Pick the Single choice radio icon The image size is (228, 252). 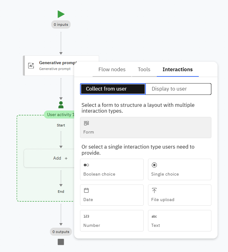click(154, 165)
